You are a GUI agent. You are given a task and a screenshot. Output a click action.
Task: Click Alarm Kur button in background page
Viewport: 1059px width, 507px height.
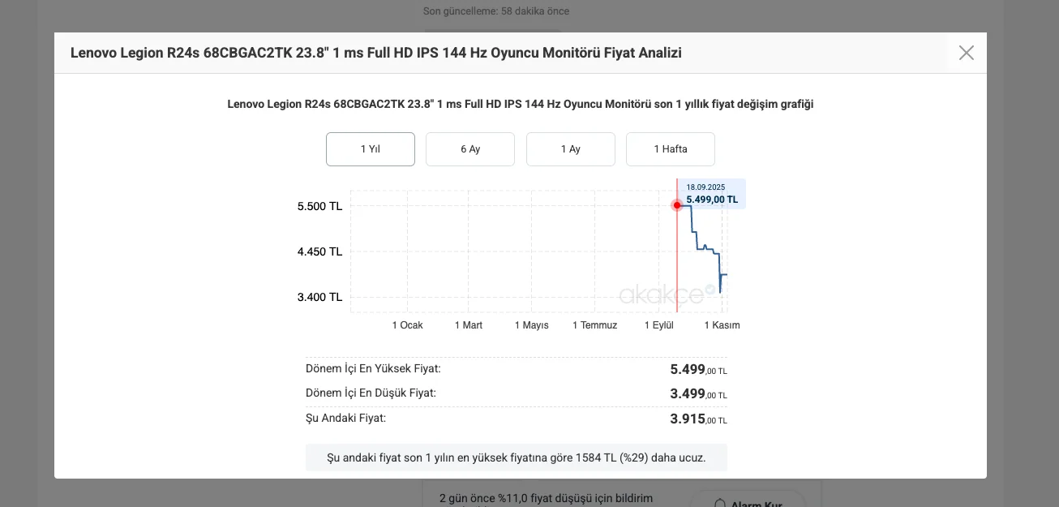(x=747, y=499)
